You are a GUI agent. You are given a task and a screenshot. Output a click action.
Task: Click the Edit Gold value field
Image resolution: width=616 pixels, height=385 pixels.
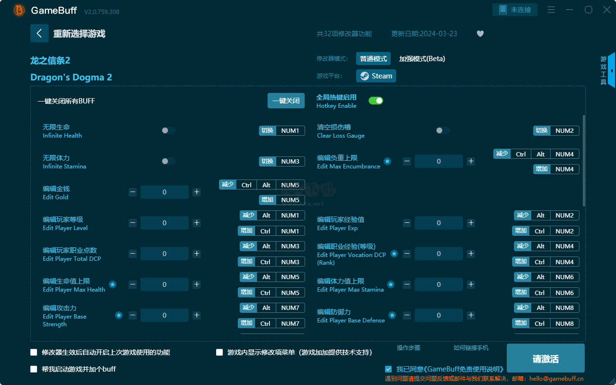coord(165,192)
